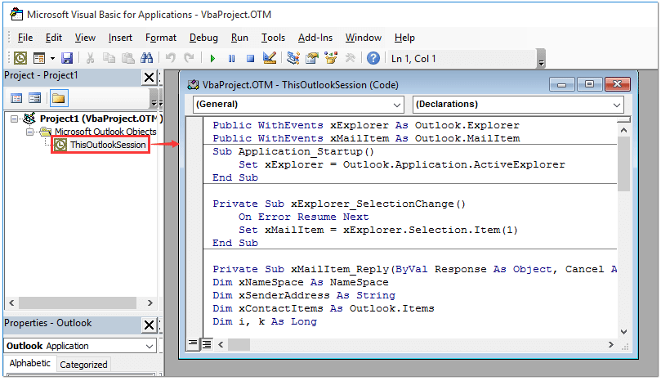The image size is (661, 381).
Task: Click code window scroll up arrow
Action: point(624,130)
